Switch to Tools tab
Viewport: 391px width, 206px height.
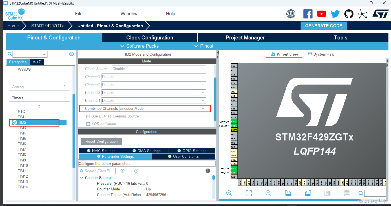[x=341, y=37]
